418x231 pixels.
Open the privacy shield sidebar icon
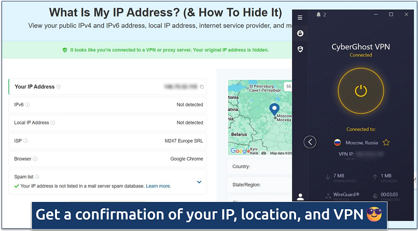click(300, 49)
